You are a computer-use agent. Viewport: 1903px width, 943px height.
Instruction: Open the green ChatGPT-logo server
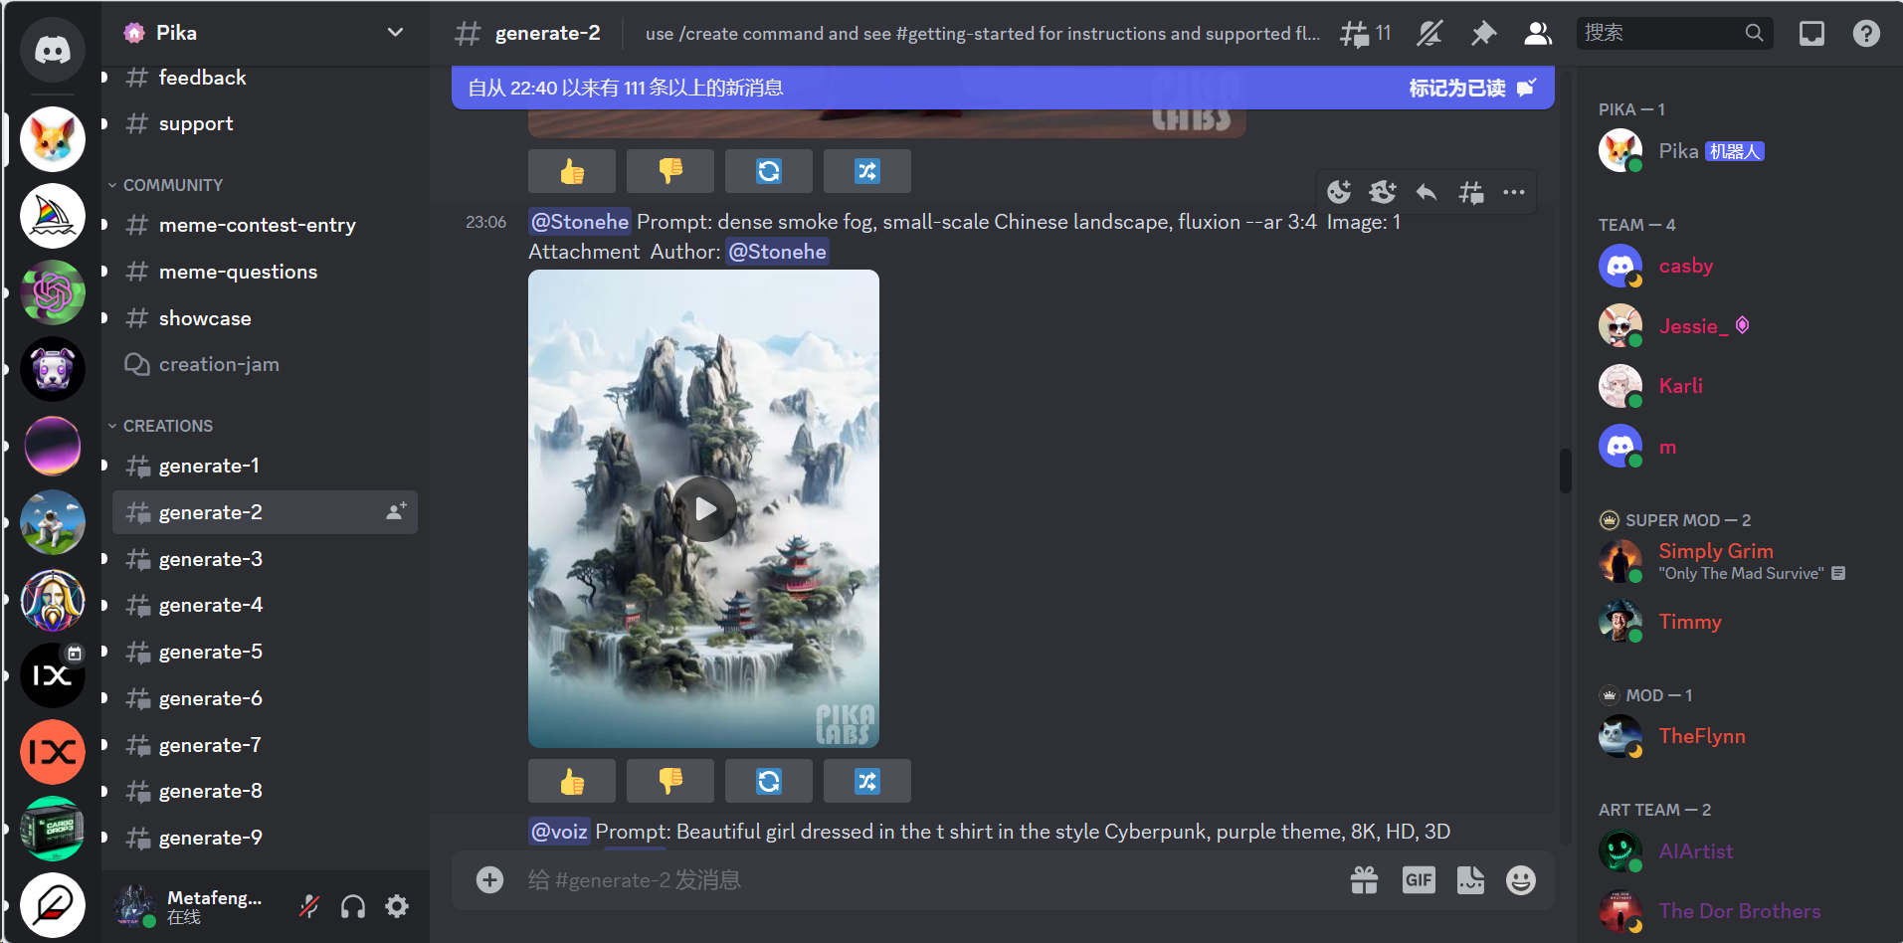coord(53,292)
